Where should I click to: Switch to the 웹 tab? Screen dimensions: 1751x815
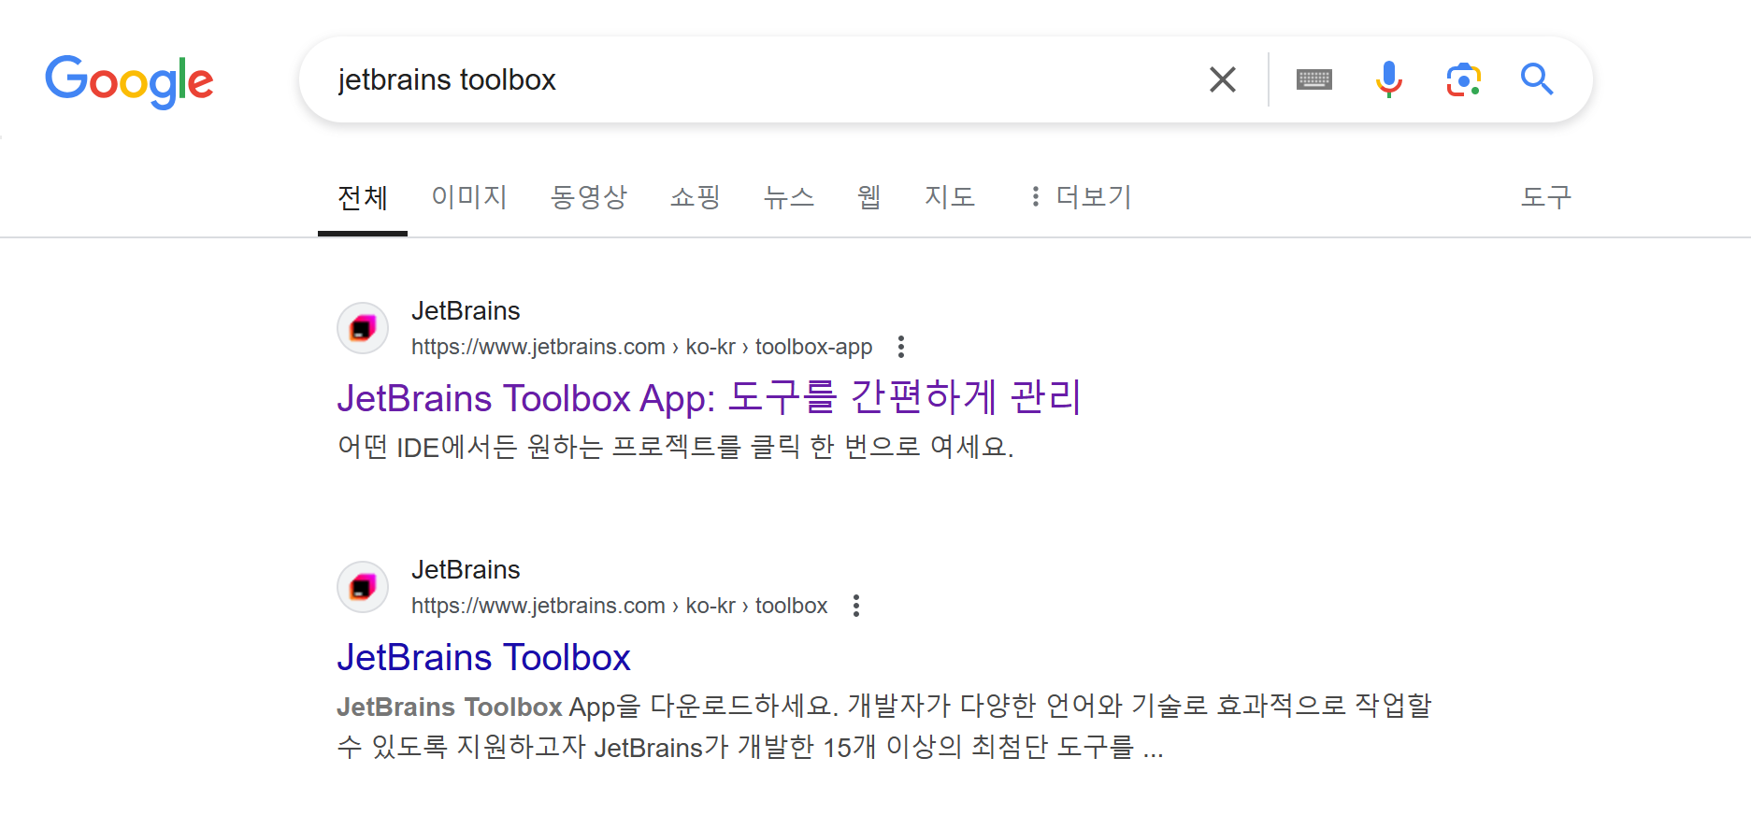click(x=869, y=196)
